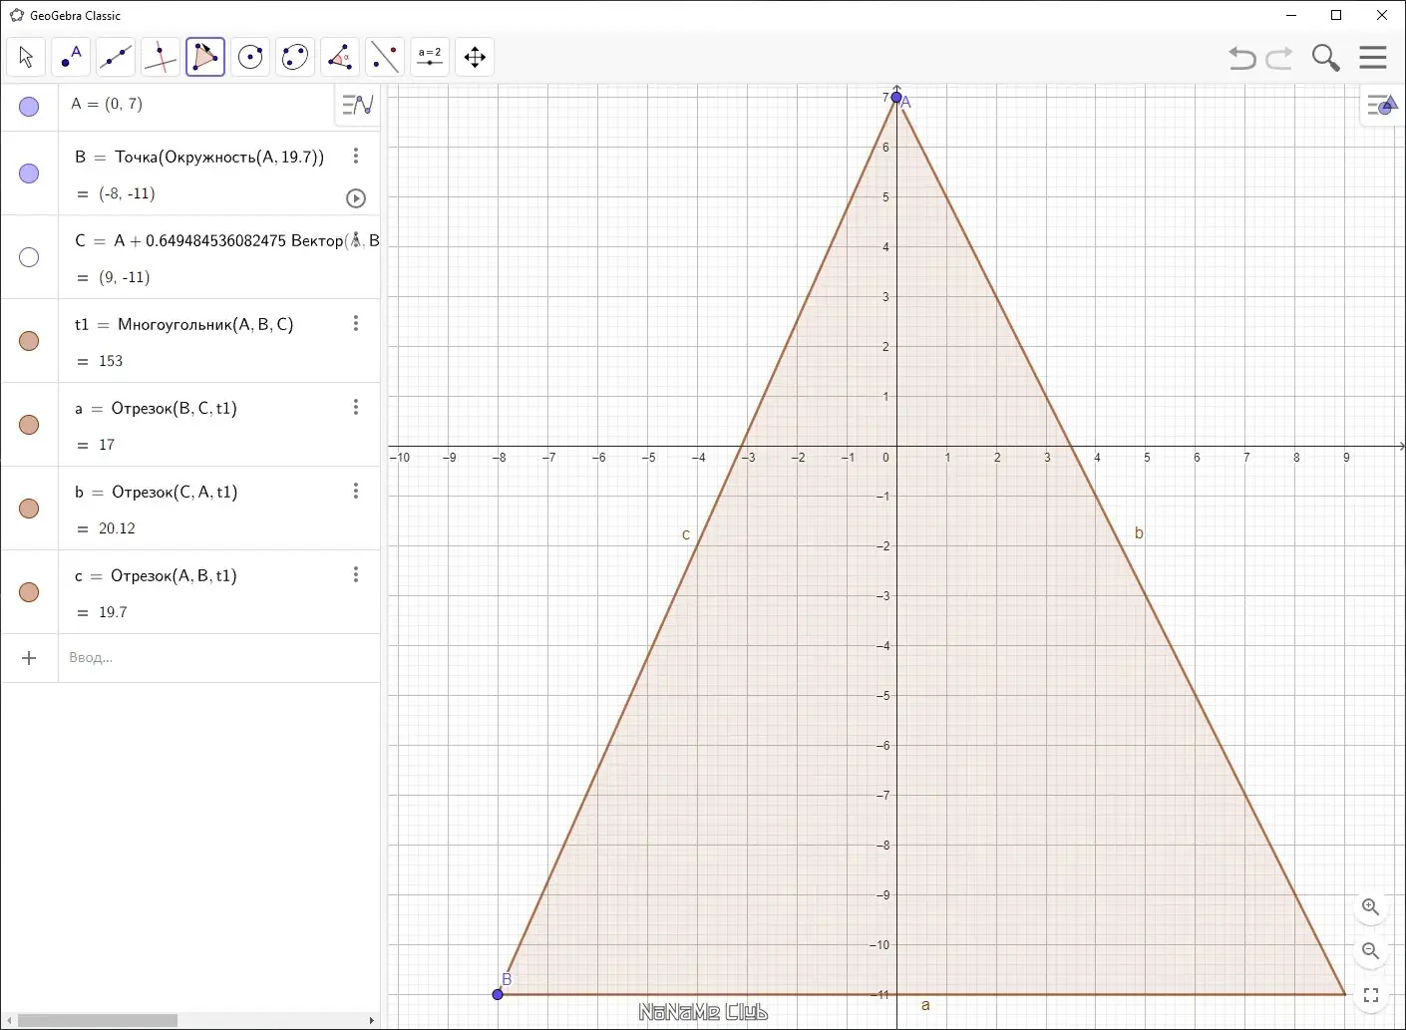The image size is (1406, 1030).
Task: Hide segment c in algebra view
Action: (29, 592)
